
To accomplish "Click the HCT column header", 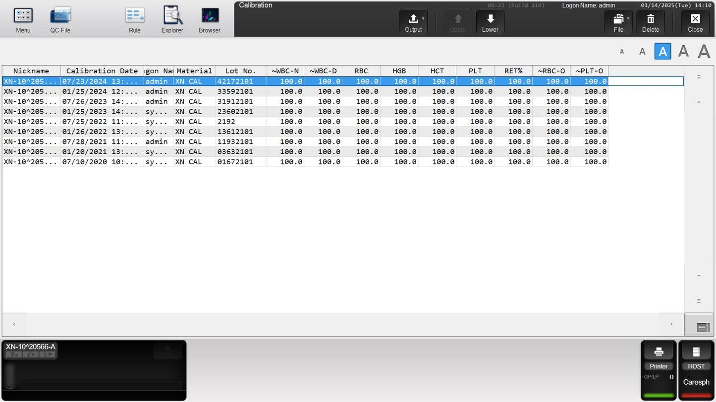I will (x=437, y=71).
